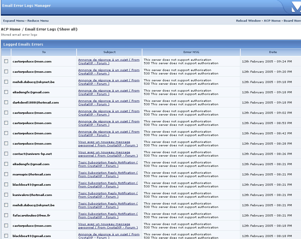Check the box for castorpoluxx 08:42 PM row

(6, 133)
